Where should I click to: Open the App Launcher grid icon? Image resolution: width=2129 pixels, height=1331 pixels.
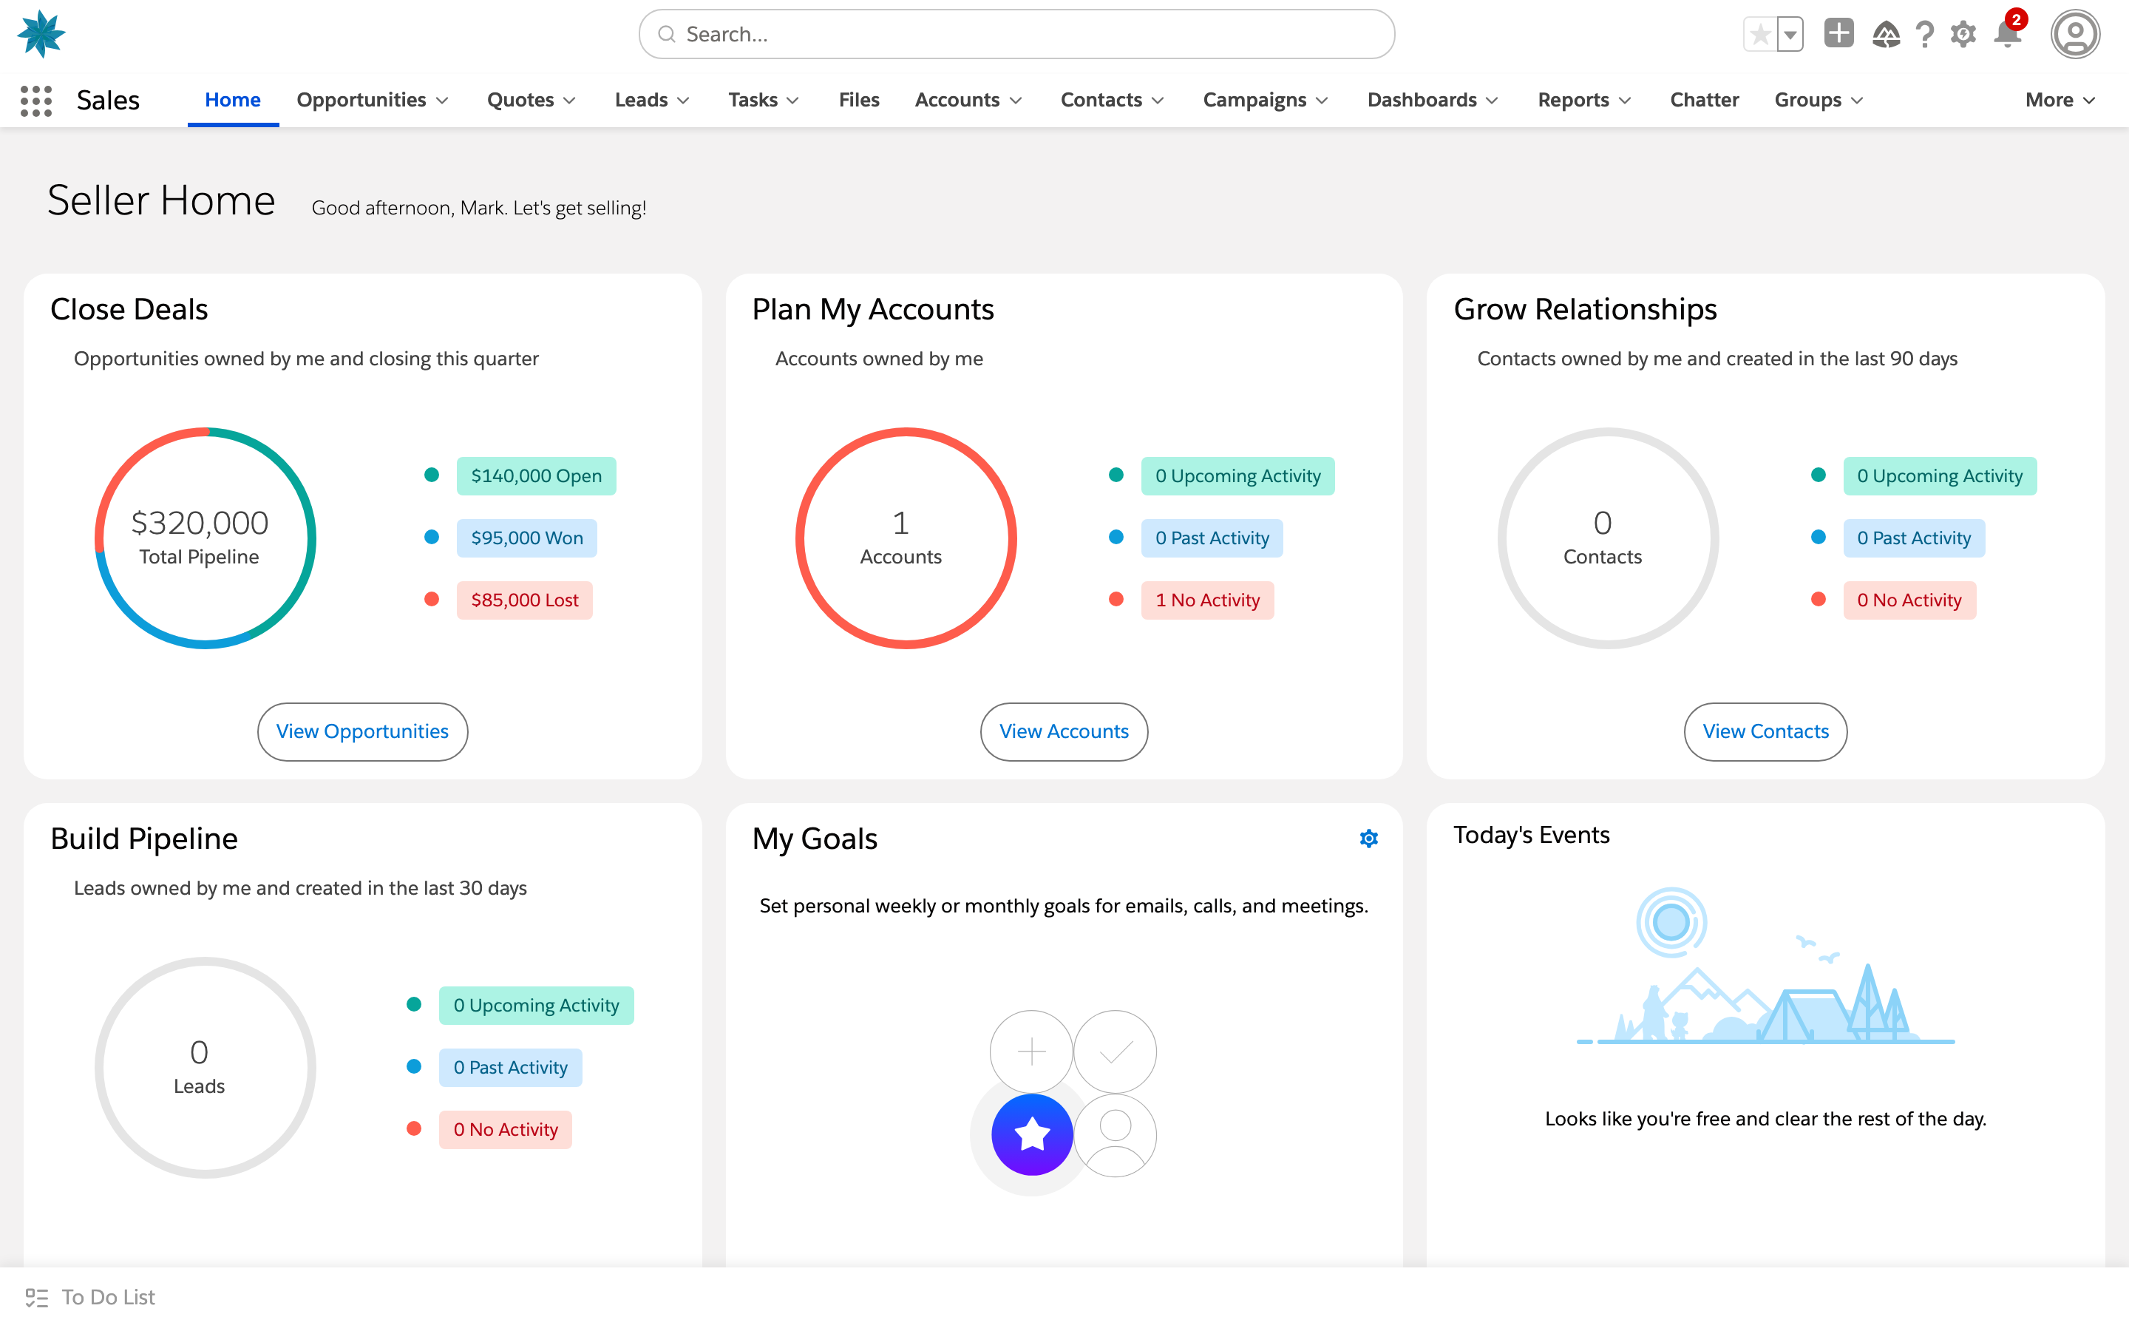(x=36, y=101)
